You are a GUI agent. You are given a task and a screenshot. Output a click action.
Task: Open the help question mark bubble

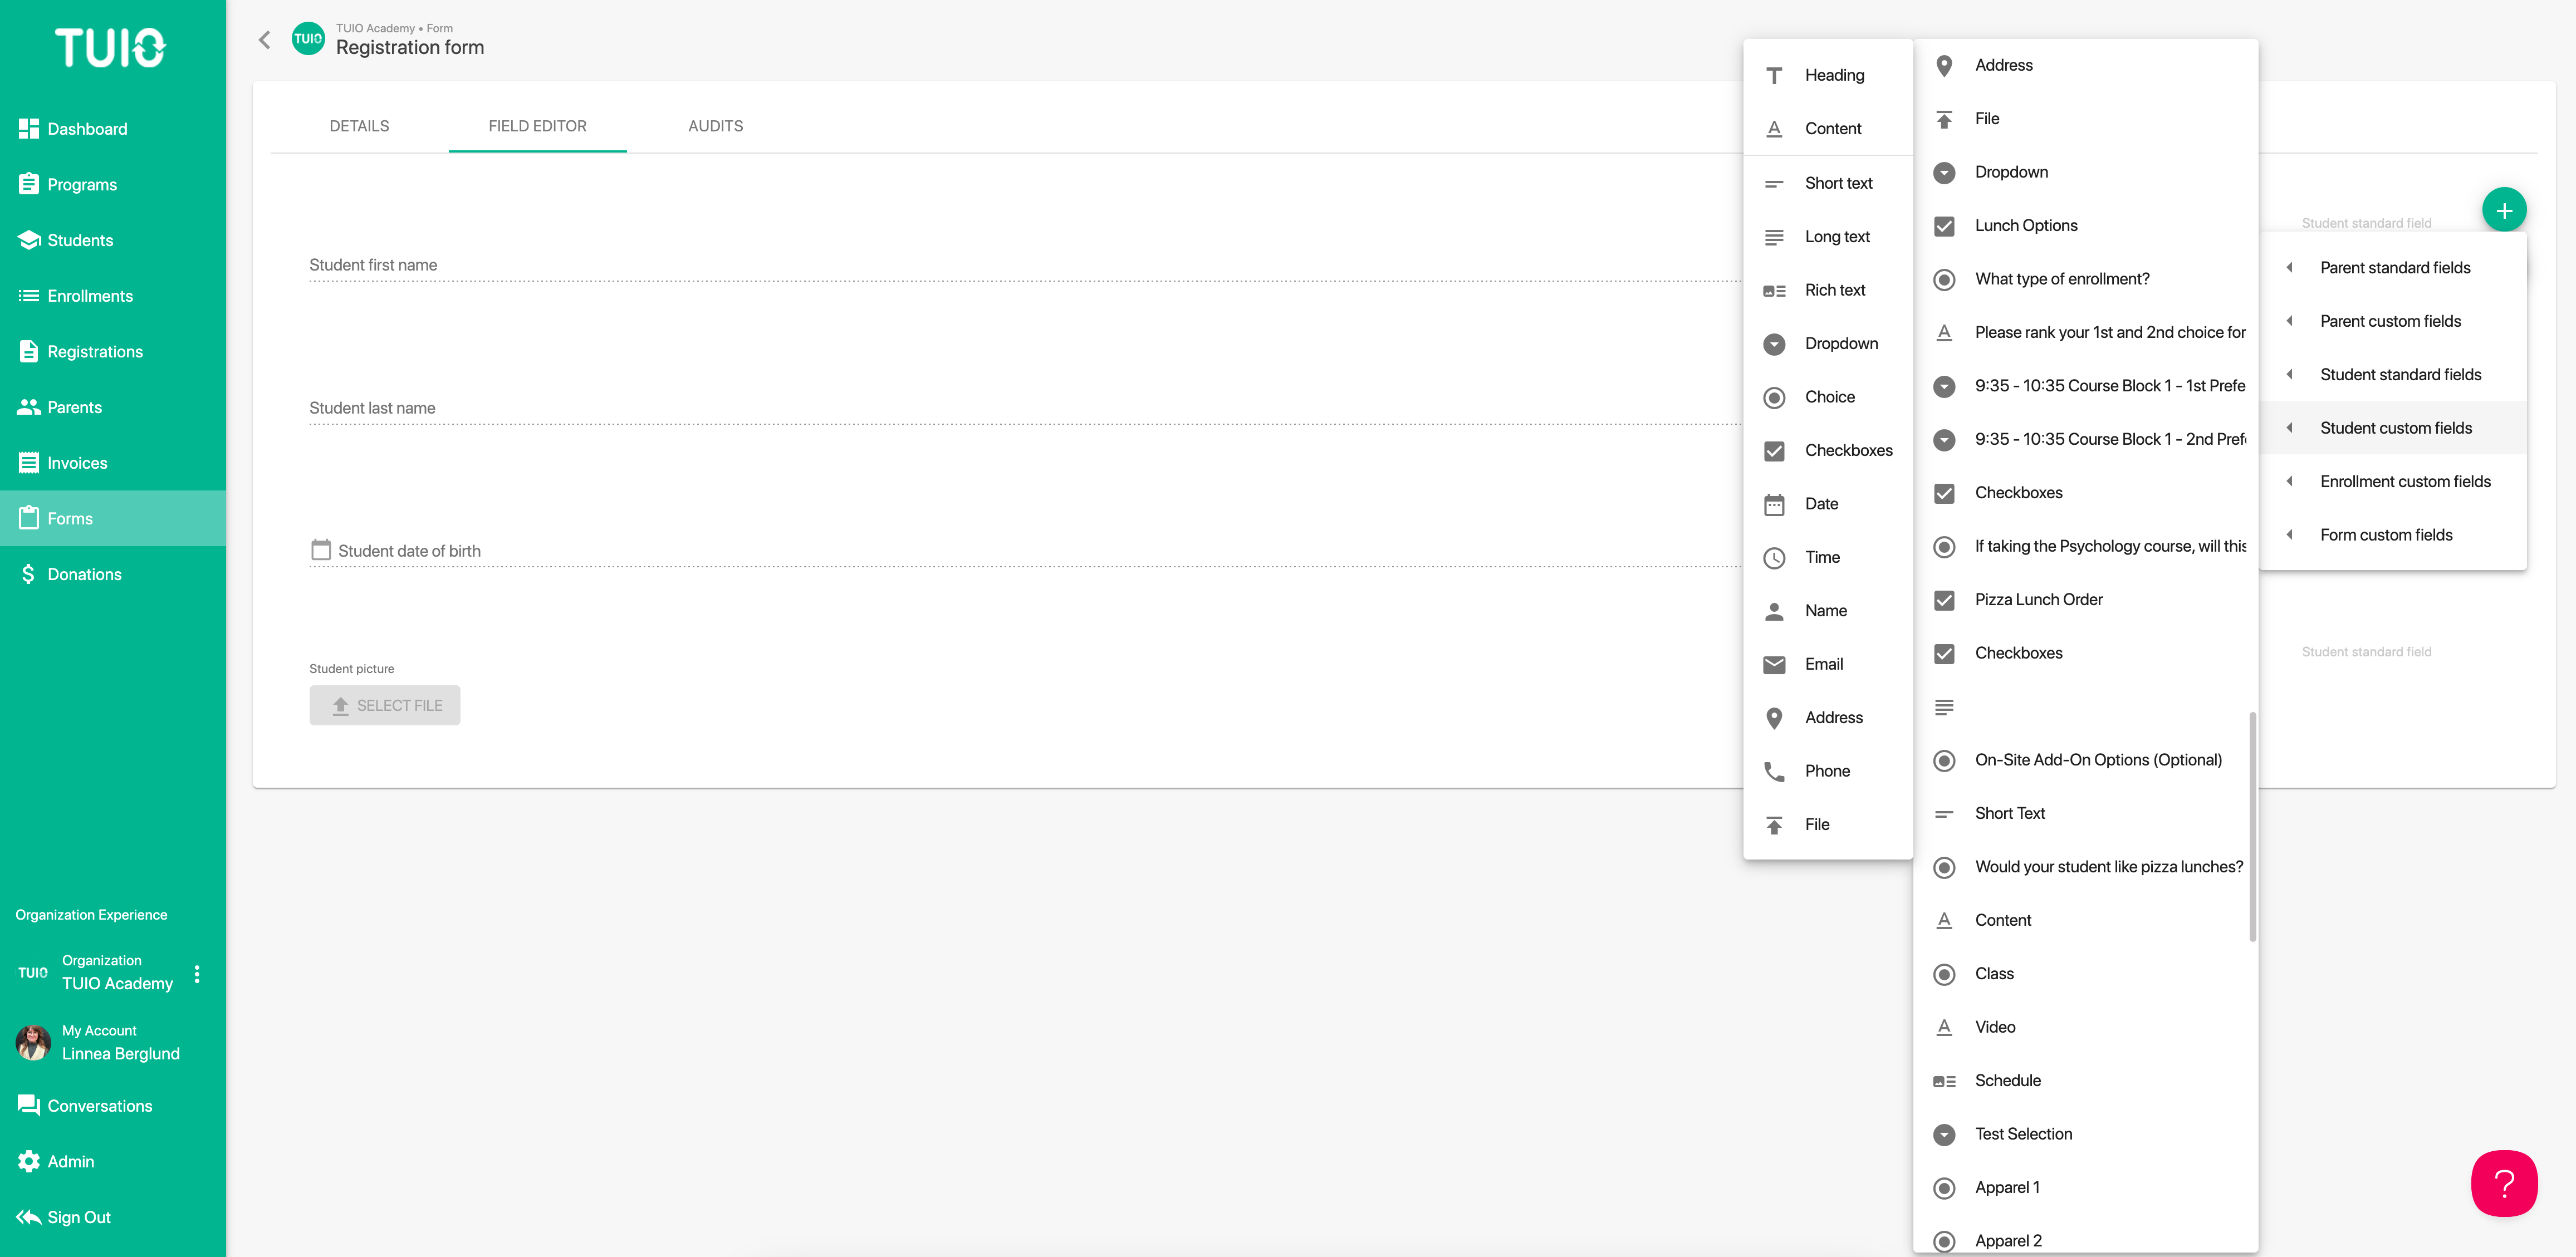tap(2504, 1183)
